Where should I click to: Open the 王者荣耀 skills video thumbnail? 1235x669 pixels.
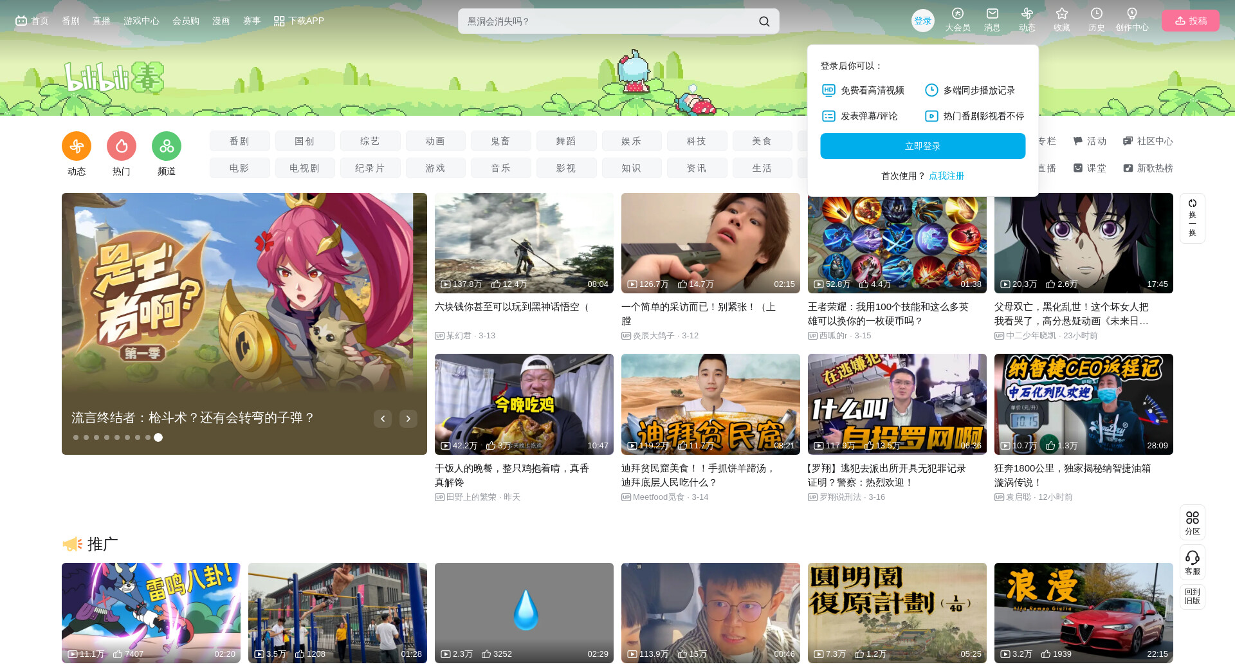click(x=897, y=244)
